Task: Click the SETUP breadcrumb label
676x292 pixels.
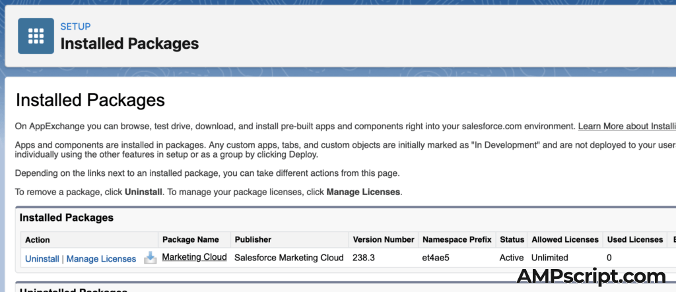Action: (75, 27)
